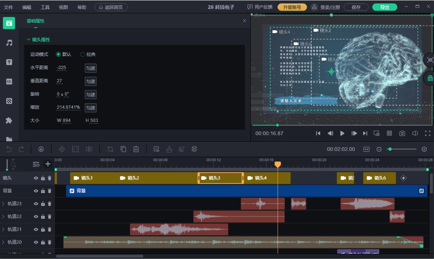Open 用户反馈 feedback
434x259 pixels.
tap(260, 7)
